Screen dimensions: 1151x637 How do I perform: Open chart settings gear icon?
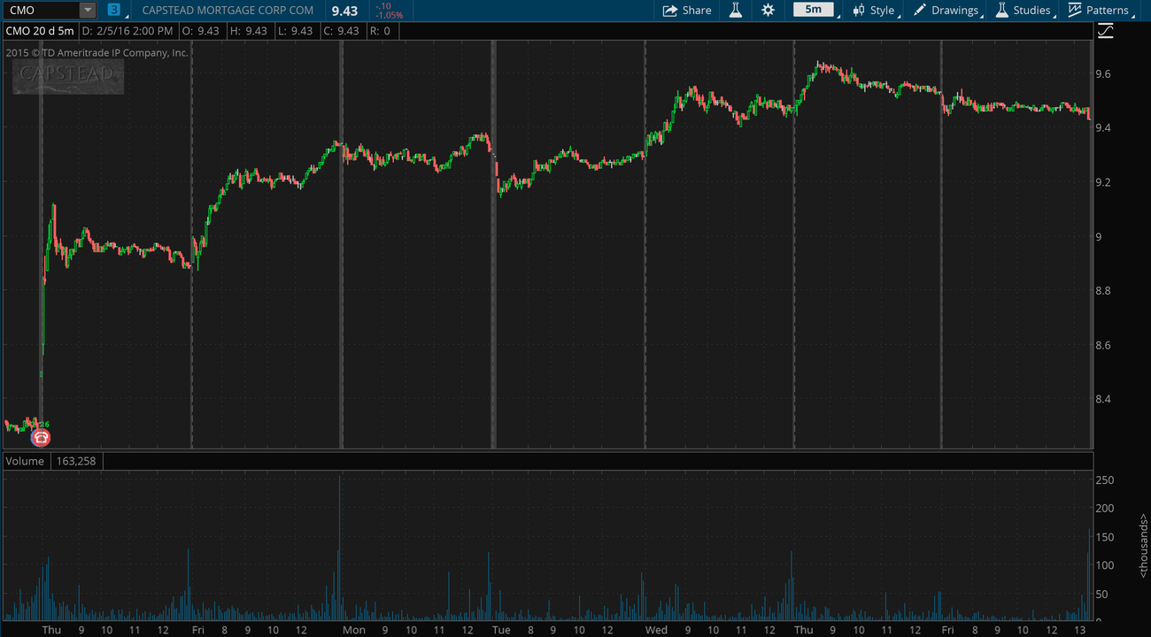tap(768, 11)
